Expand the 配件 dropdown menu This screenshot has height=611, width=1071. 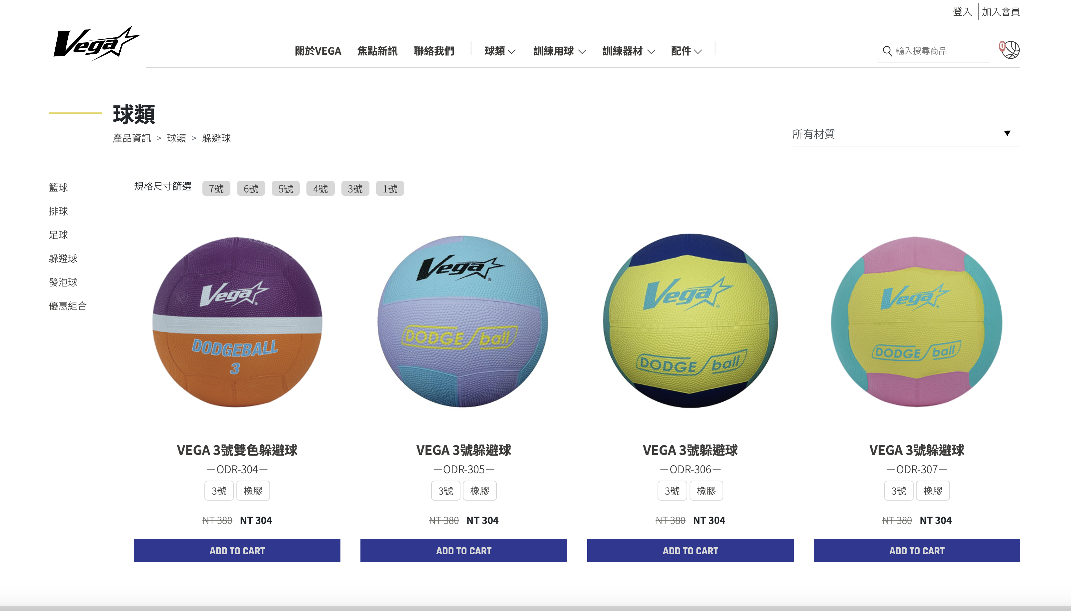click(x=686, y=51)
